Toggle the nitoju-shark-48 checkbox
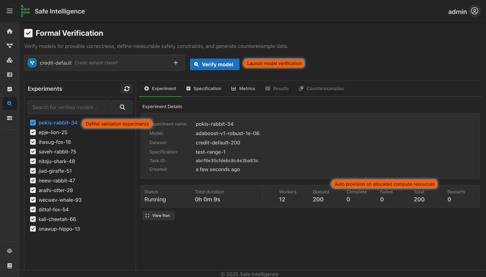 [x=33, y=161]
